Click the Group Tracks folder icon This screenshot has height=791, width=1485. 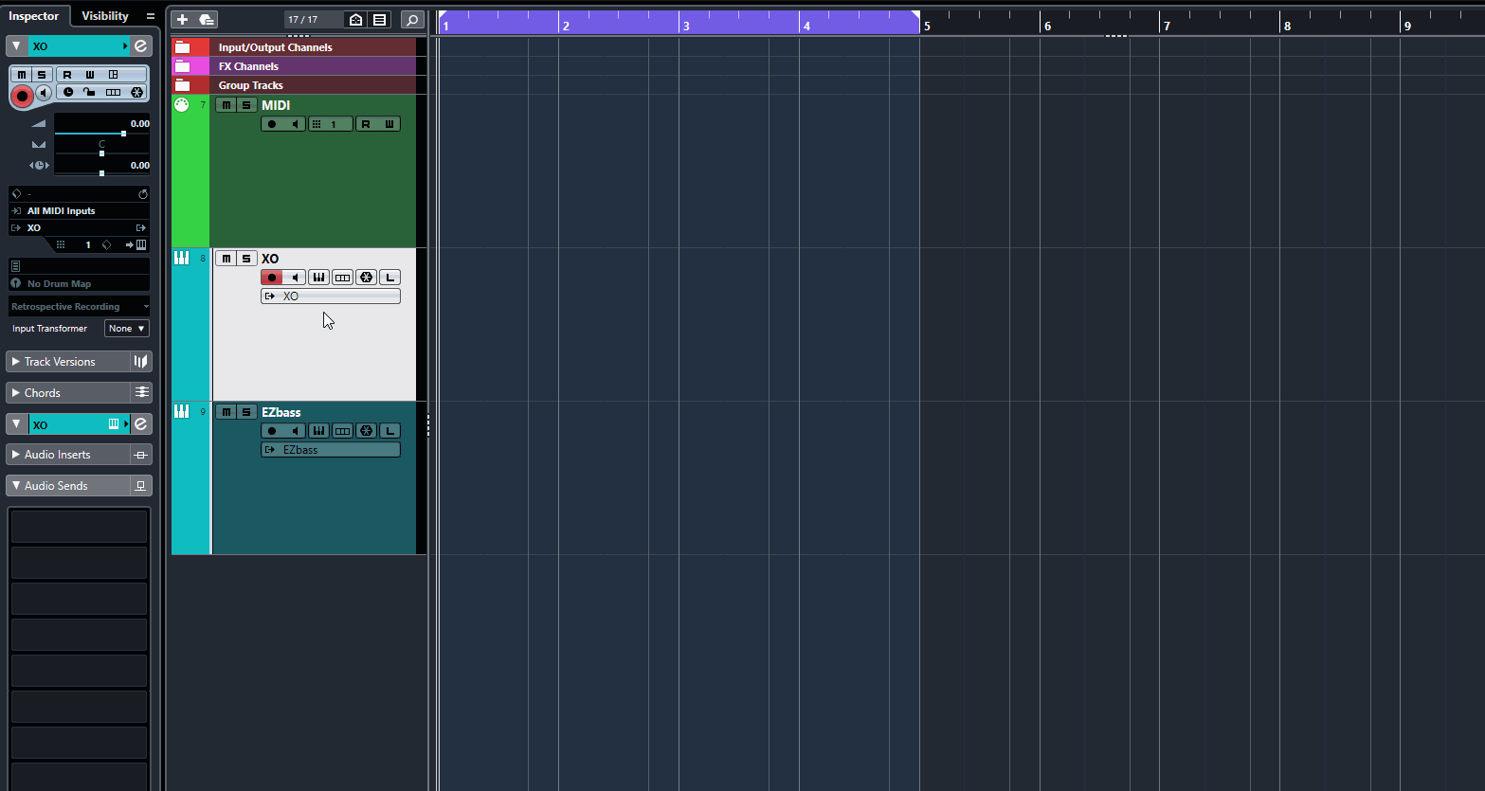183,85
